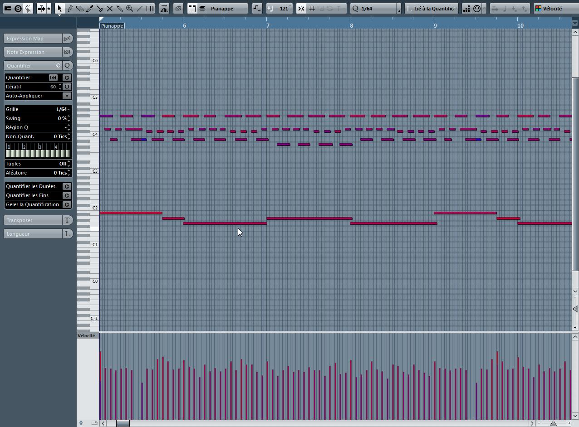
Task: Open the Note Expression inspector tab
Action: coord(33,52)
